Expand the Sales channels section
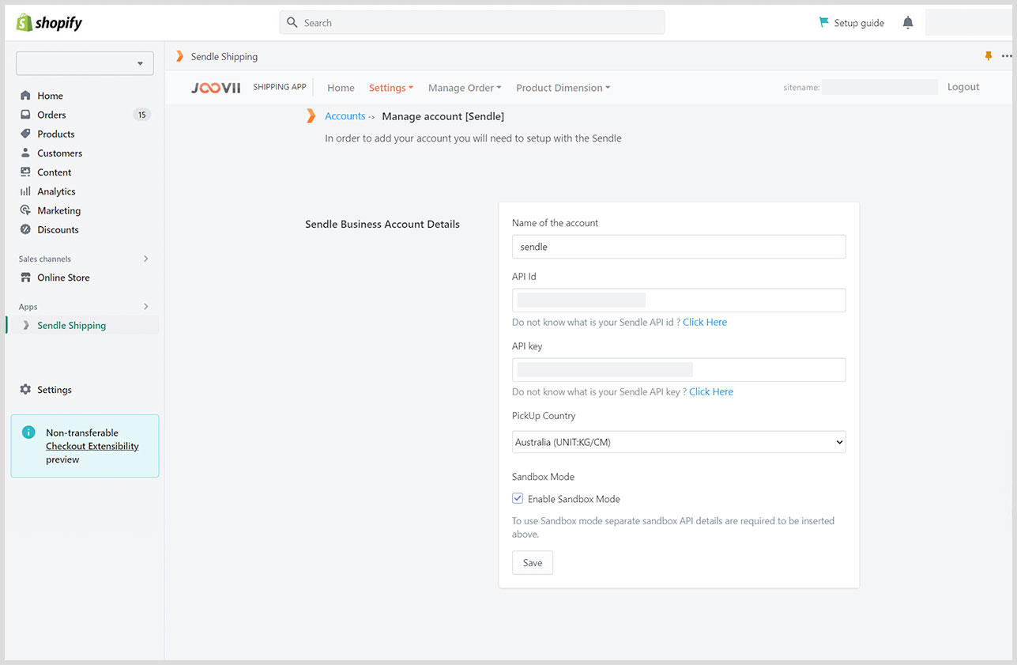Viewport: 1017px width, 665px height. click(145, 259)
